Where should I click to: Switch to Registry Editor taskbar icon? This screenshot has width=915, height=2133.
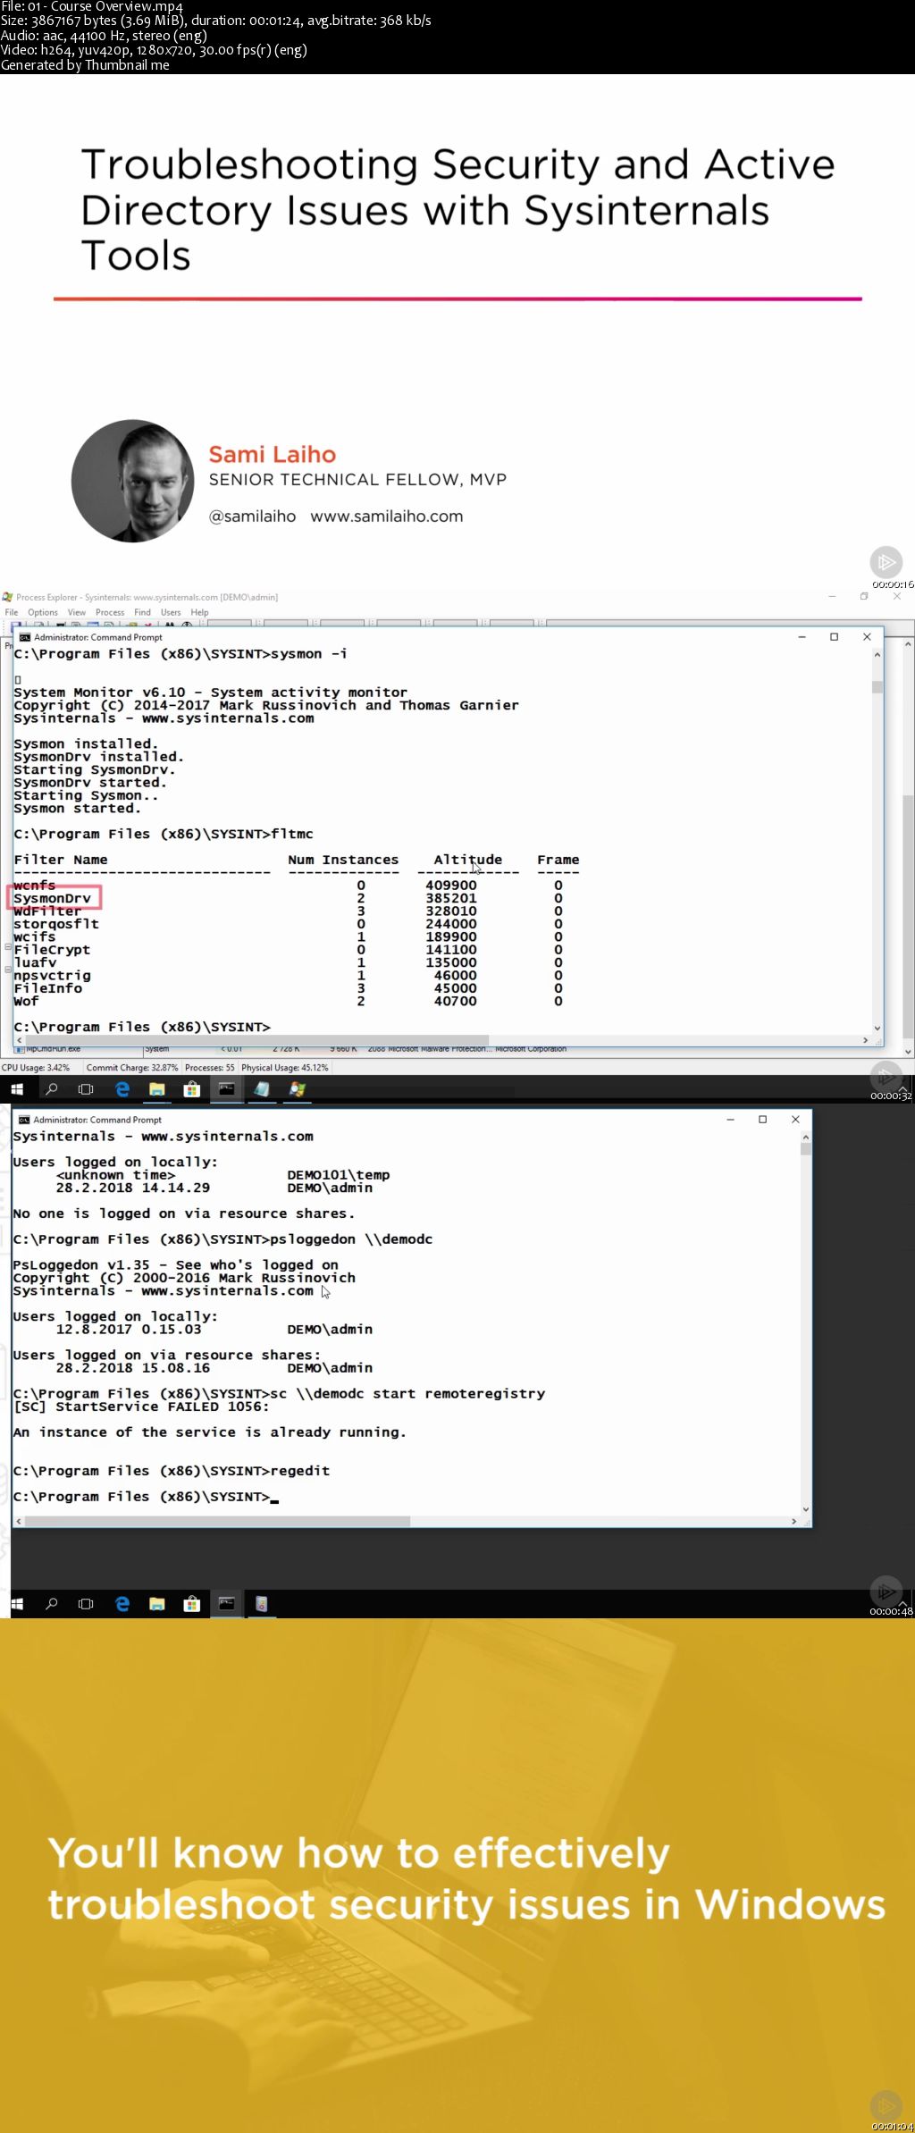point(261,1604)
